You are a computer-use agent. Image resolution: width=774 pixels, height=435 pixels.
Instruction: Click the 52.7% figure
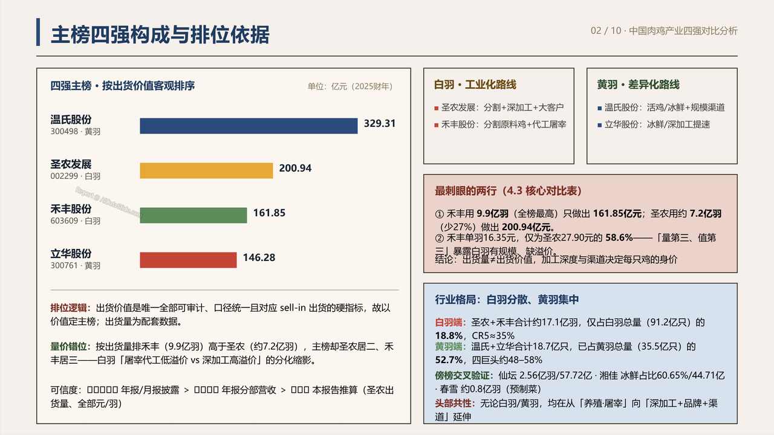[448, 359]
